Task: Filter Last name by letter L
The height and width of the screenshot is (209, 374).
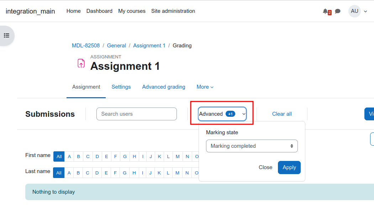Action: click(168, 173)
